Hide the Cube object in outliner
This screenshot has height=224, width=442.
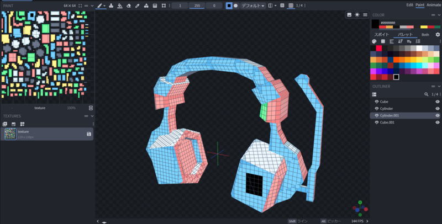click(438, 102)
